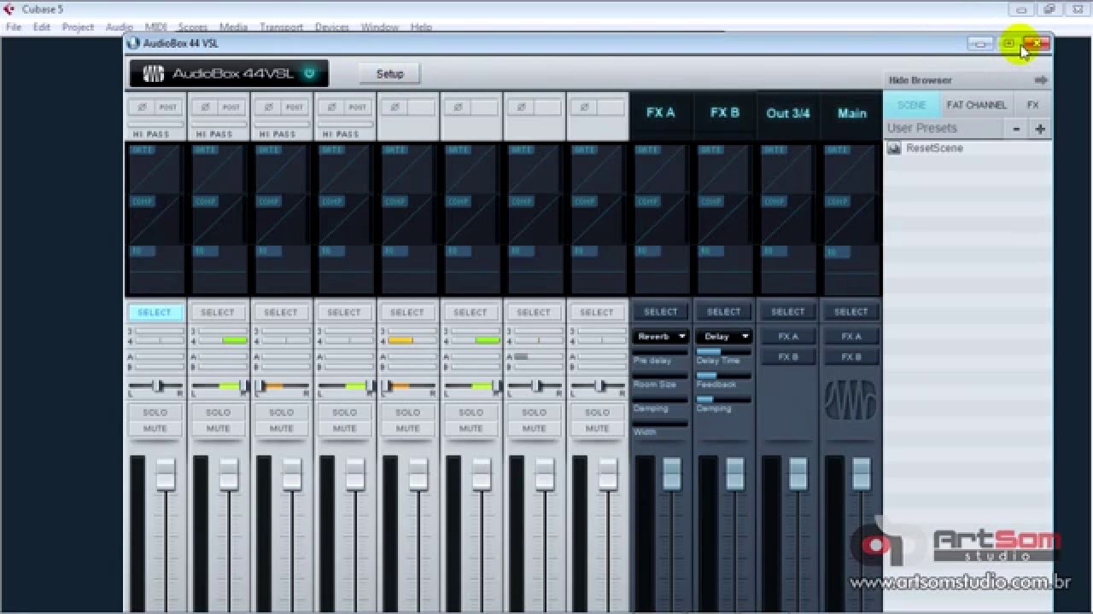Click SELECT on the FX A channel
This screenshot has height=614, width=1093.
(660, 312)
